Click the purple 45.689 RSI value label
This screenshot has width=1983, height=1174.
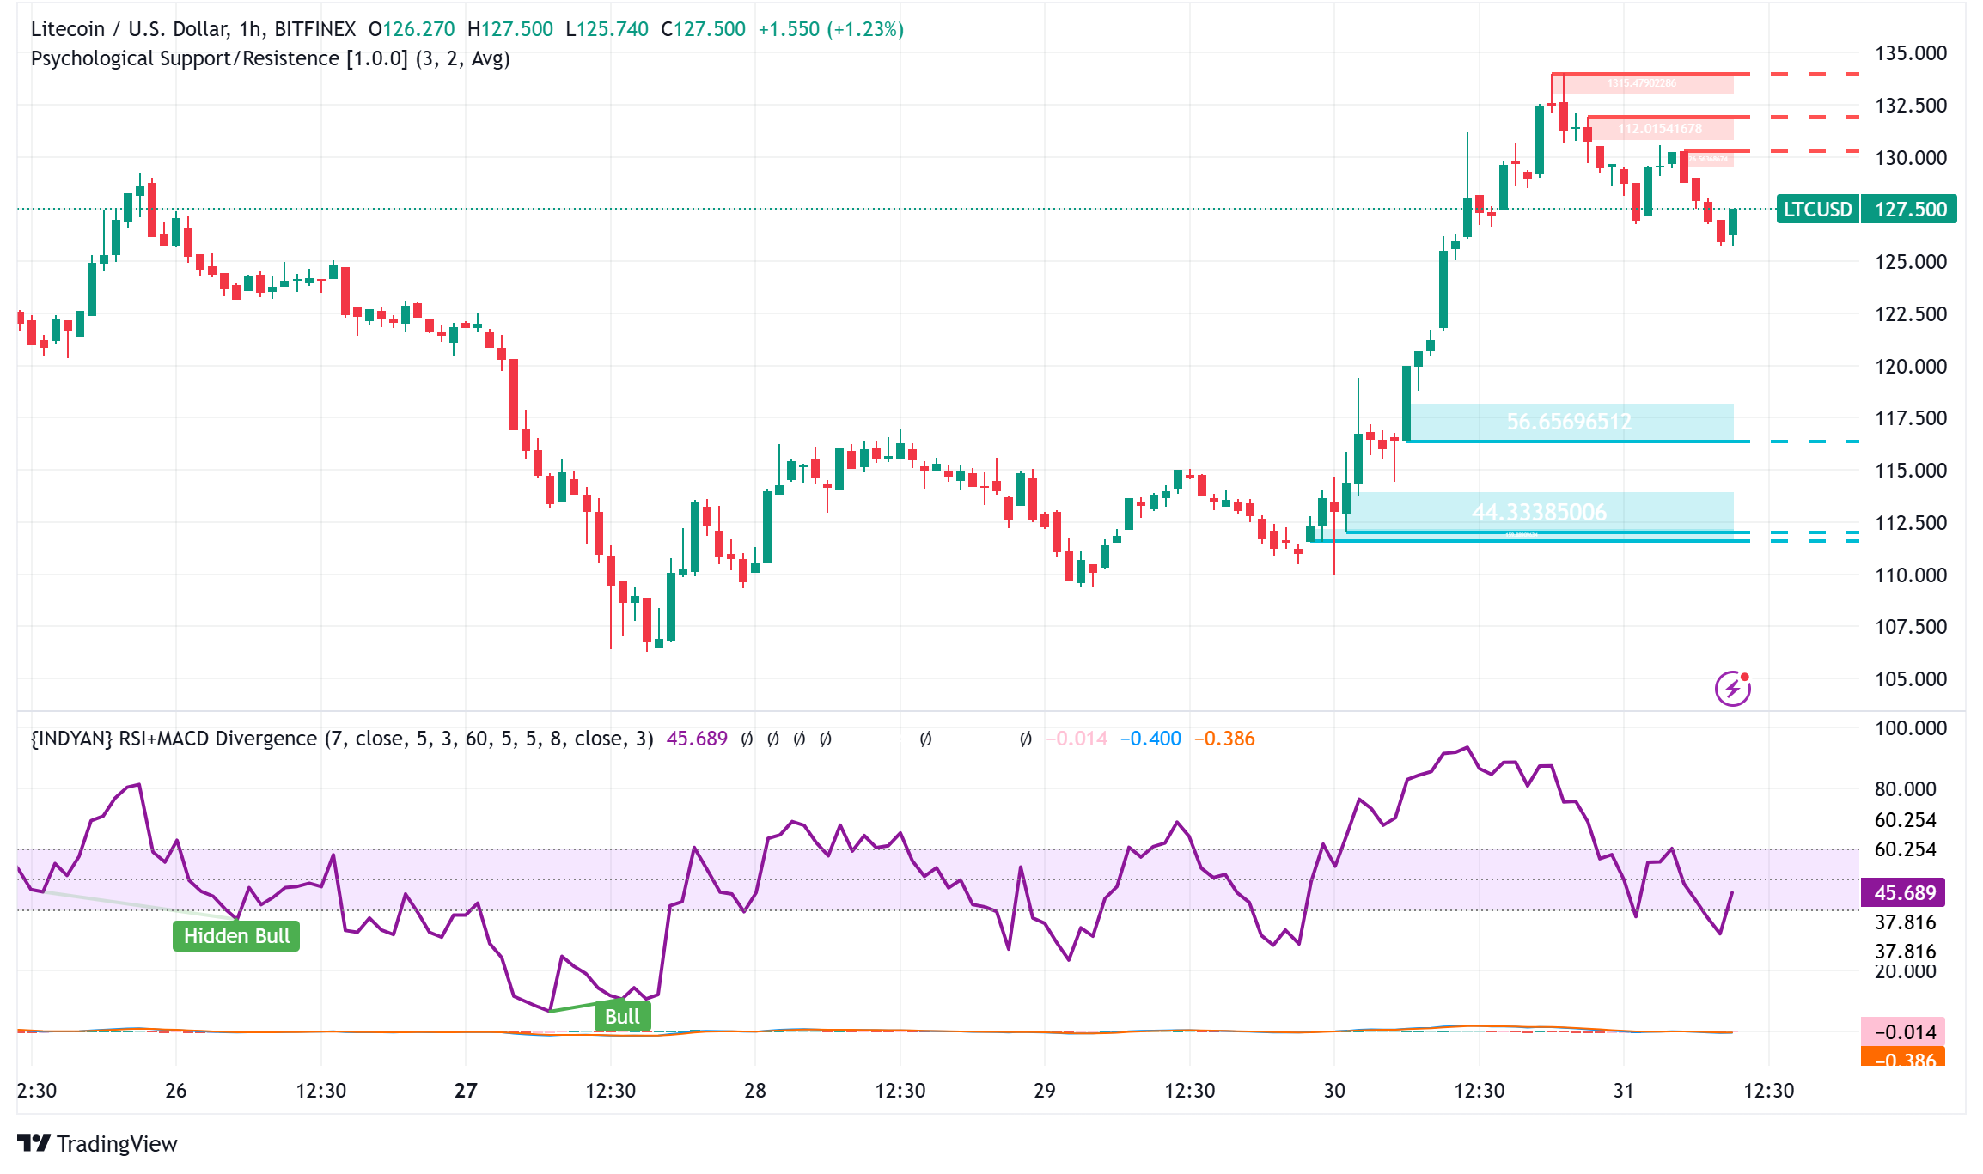tap(1903, 894)
